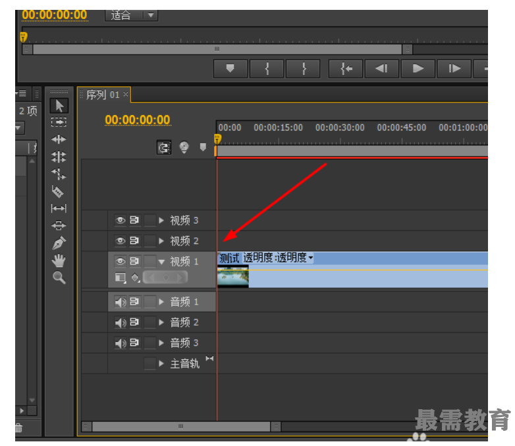Add an unnumbered marker in timeline
This screenshot has height=446, width=515.
(203, 147)
